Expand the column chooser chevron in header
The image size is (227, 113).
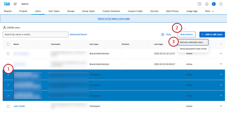click(x=221, y=44)
